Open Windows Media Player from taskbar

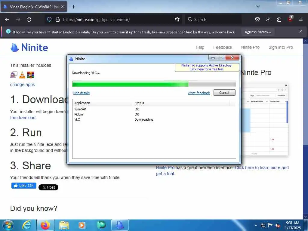(x=82, y=225)
